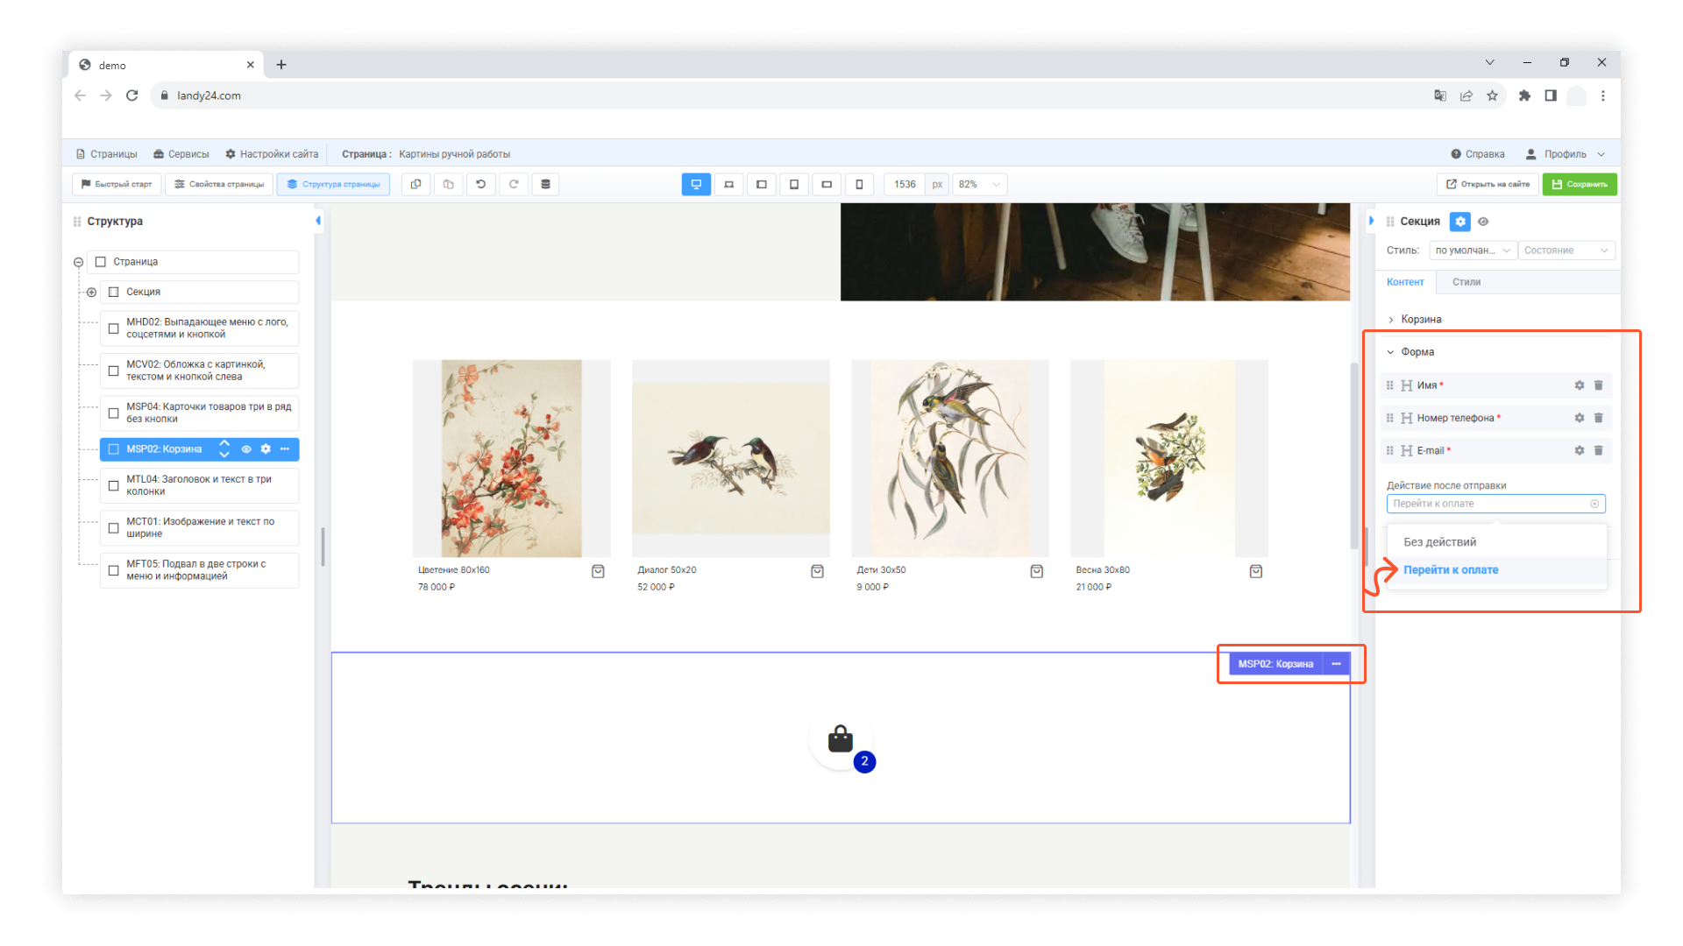Select the laptop preview mode
Viewport: 1683px width, 946px height.
tap(728, 184)
